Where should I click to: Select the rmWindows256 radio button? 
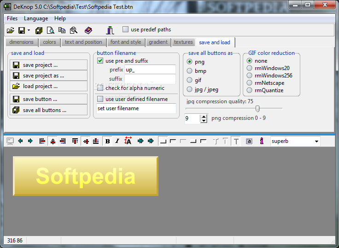pos(250,76)
